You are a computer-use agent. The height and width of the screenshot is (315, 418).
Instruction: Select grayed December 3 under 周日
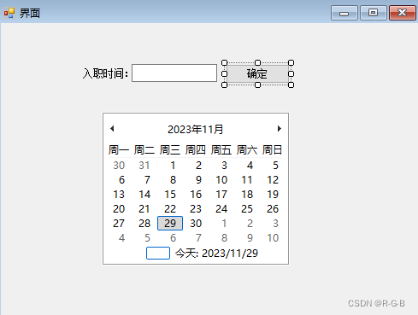275,224
